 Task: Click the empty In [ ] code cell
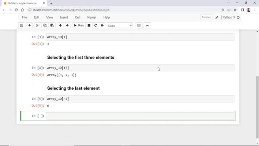140,116
